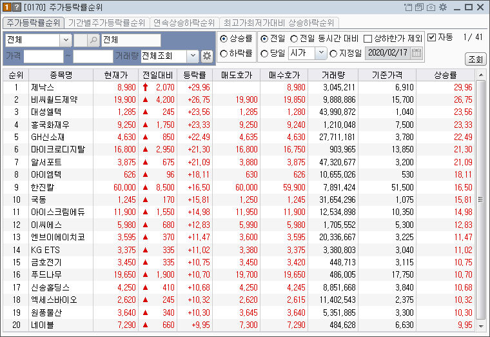Image resolution: width=490 pixels, height=337 pixels.
Task: Capture screen with the camera icon
Action: click(x=431, y=7)
